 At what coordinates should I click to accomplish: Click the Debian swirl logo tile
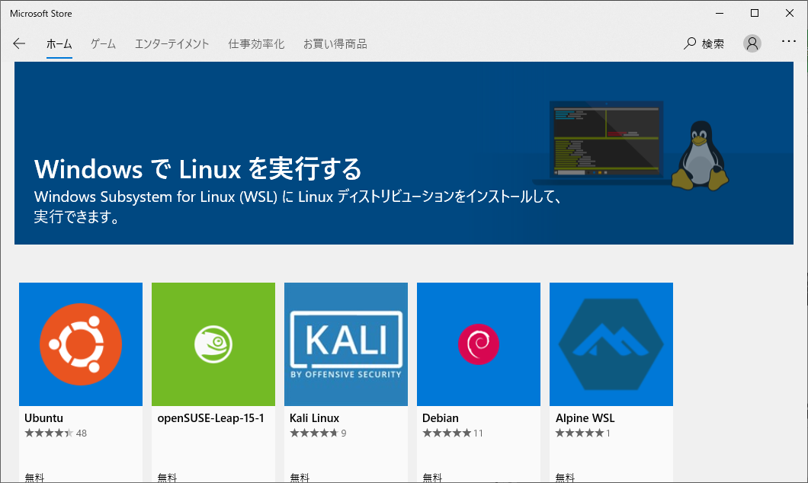pos(479,344)
